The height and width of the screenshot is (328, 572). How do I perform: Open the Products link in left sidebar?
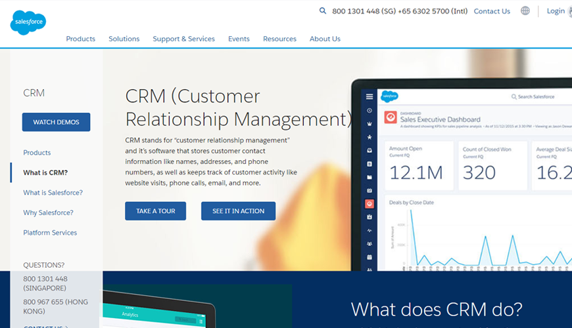coord(37,153)
